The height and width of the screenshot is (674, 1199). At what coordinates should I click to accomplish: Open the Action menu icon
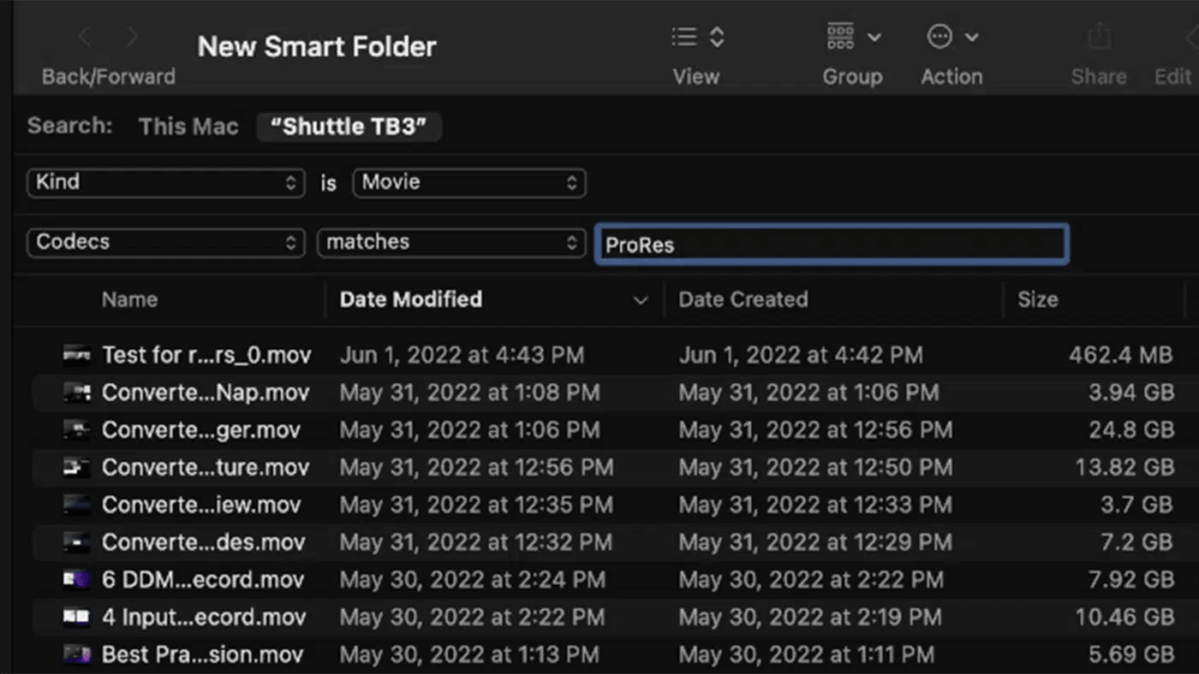[940, 36]
